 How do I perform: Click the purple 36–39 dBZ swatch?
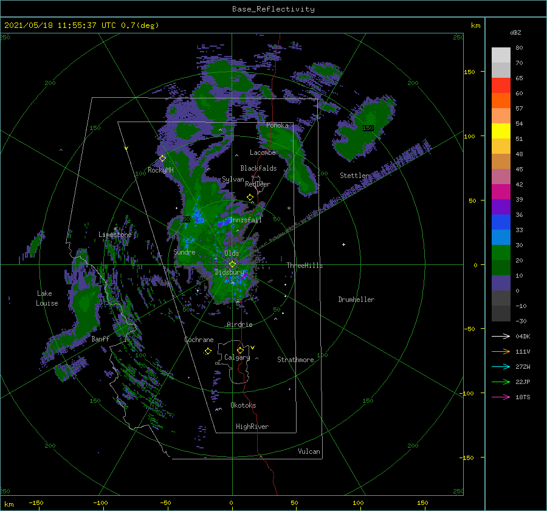501,207
